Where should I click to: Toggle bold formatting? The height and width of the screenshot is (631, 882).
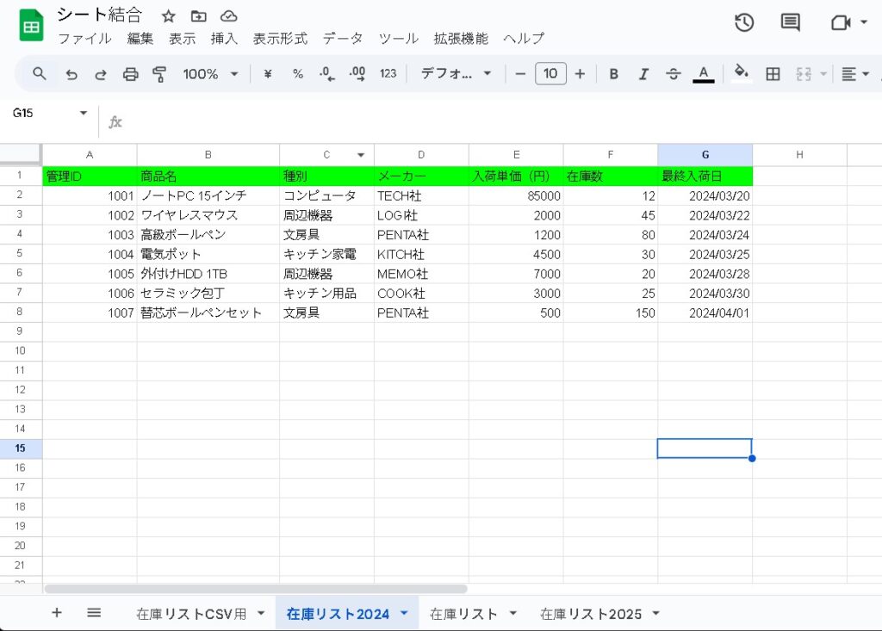point(614,74)
